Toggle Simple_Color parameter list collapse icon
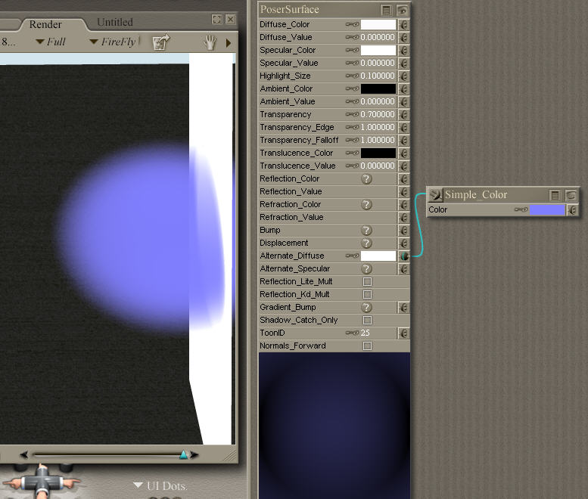The image size is (588, 499). 555,195
